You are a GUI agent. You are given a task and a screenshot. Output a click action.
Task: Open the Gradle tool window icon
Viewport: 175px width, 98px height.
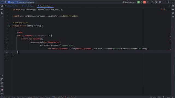(x=173, y=13)
